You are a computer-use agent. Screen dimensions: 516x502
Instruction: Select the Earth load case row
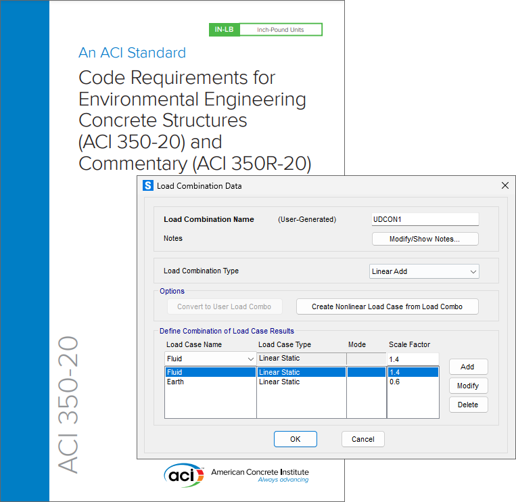click(210, 382)
